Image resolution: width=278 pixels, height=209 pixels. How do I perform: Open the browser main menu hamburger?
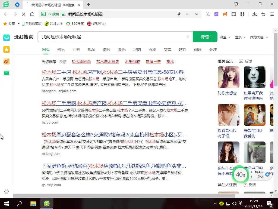click(272, 14)
